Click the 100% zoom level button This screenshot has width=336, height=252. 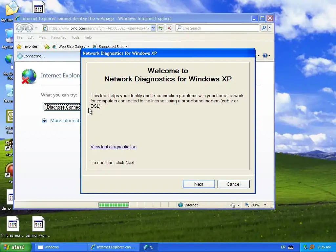point(252,205)
